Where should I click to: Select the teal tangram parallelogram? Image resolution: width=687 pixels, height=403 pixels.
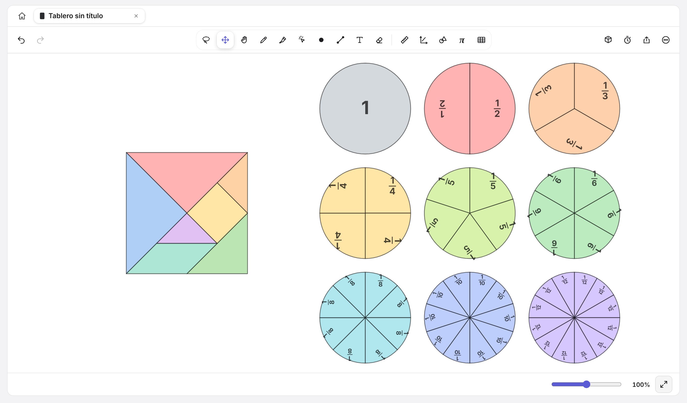172,259
